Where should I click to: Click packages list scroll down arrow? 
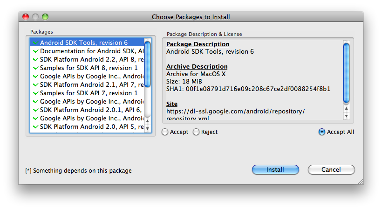[148, 128]
